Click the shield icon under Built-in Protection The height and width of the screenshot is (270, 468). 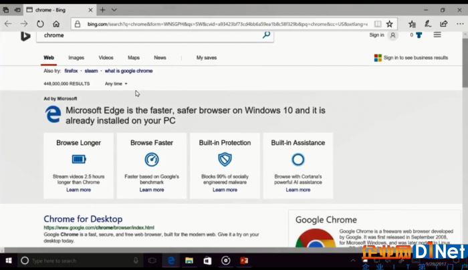[x=225, y=159]
